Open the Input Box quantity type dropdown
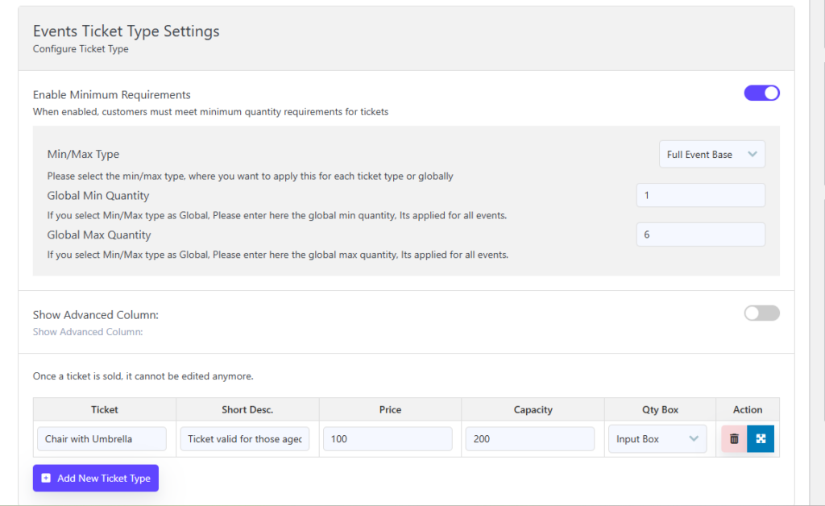This screenshot has width=825, height=506. tap(657, 438)
